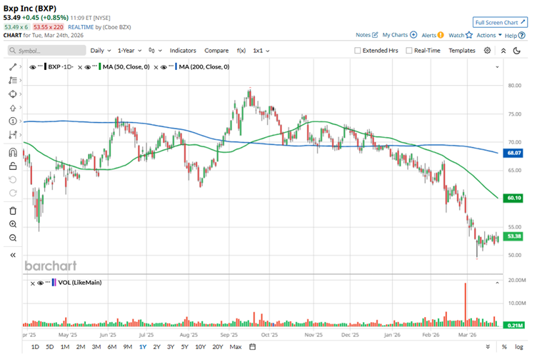Select the 1D range
This screenshot has height=357, width=537.
pyautogui.click(x=35, y=347)
